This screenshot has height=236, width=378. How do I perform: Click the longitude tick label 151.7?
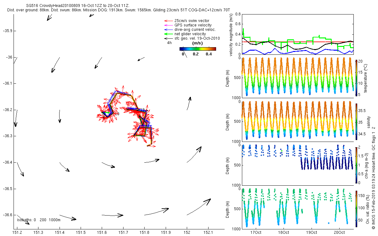click(123, 232)
